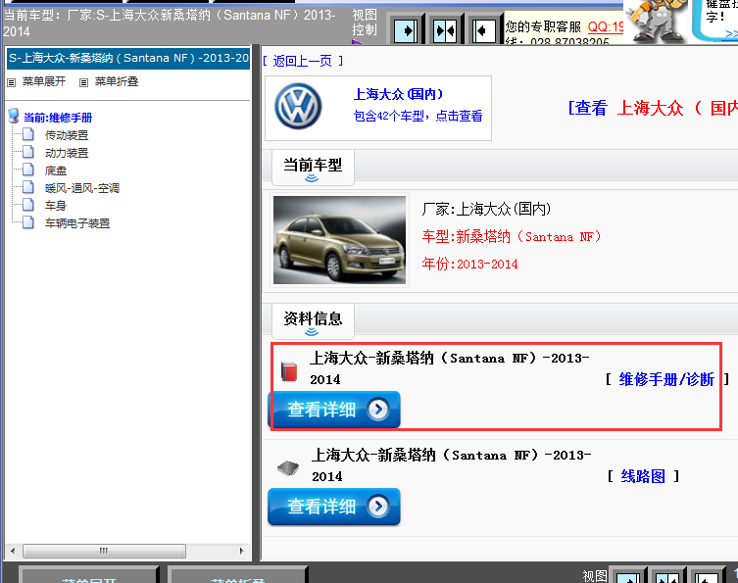Viewport: 738px width, 583px height.
Task: Click the left-pointing arrow view control icon
Action: tap(484, 31)
